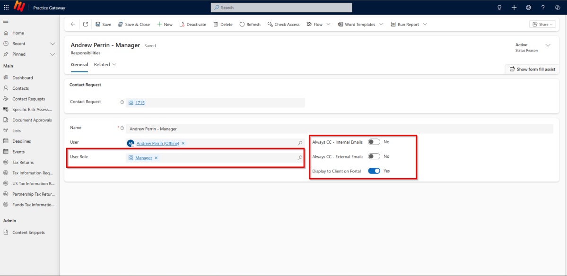Image resolution: width=567 pixels, height=276 pixels.
Task: Open Content Snippets under Admin
Action: (x=29, y=233)
